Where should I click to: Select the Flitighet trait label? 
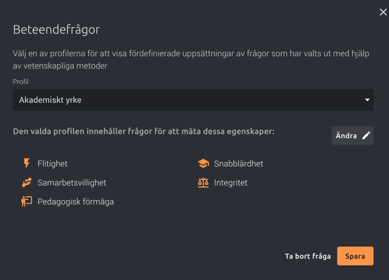(x=52, y=163)
